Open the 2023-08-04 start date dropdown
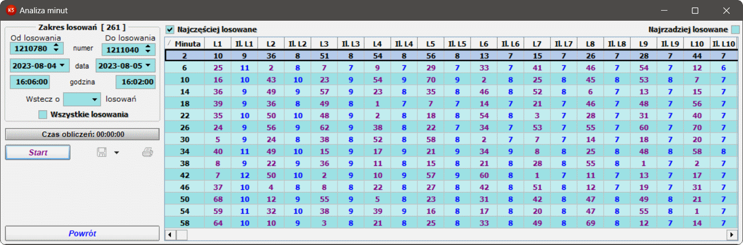 coord(63,65)
